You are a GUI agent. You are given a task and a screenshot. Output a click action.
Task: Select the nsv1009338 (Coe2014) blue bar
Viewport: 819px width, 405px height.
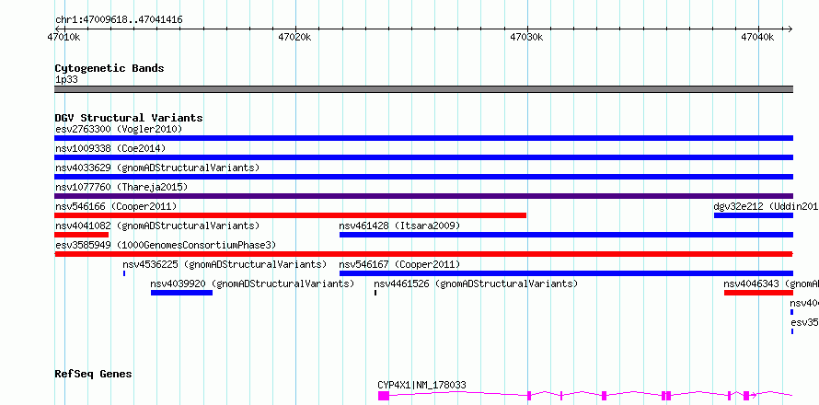click(x=423, y=157)
